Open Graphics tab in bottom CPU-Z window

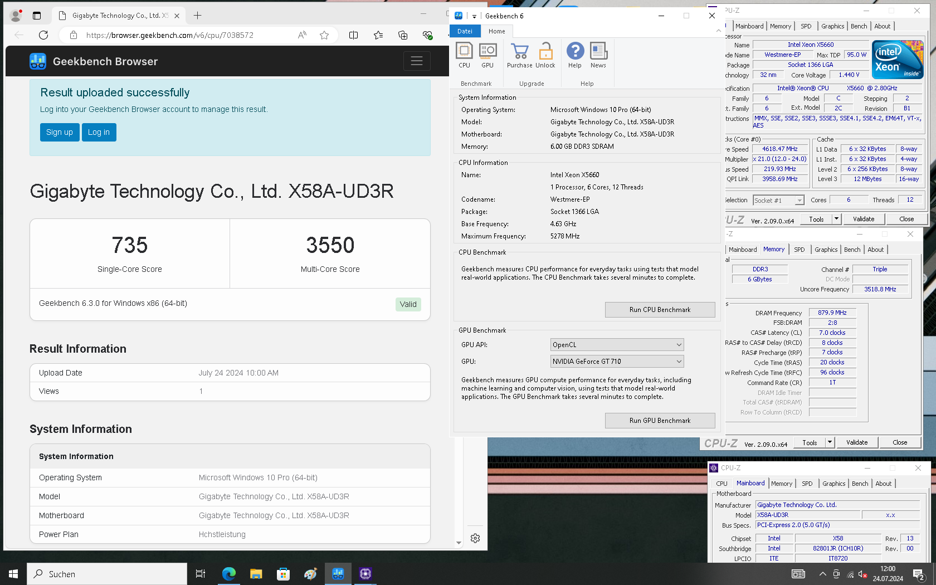pos(833,484)
